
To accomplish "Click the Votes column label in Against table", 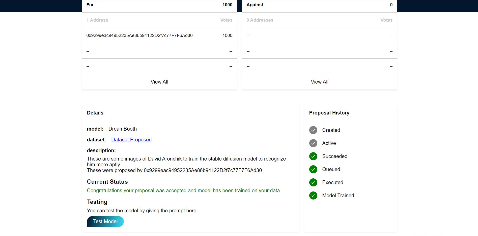I will (386, 20).
